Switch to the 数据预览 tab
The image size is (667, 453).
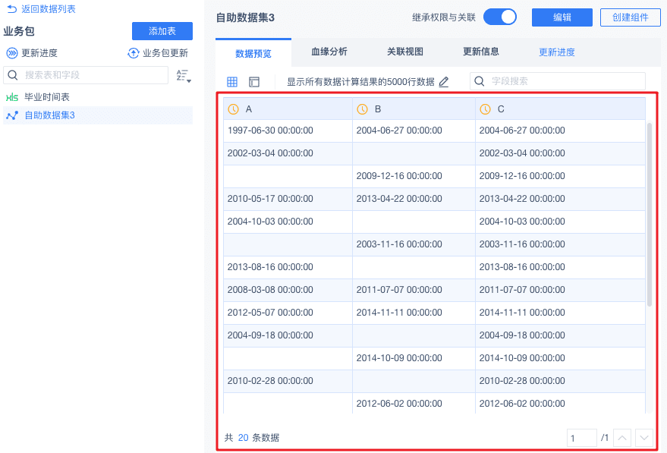click(x=253, y=53)
